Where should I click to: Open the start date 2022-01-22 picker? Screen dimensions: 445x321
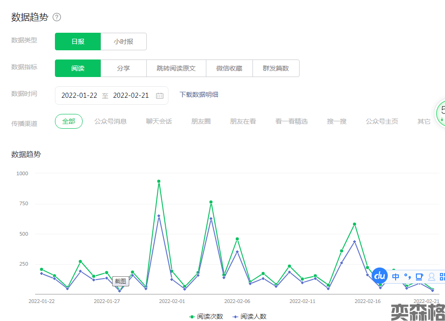[79, 95]
